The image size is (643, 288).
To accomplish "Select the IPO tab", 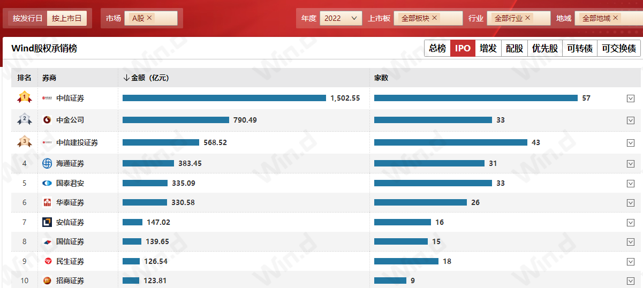I will pyautogui.click(x=463, y=48).
